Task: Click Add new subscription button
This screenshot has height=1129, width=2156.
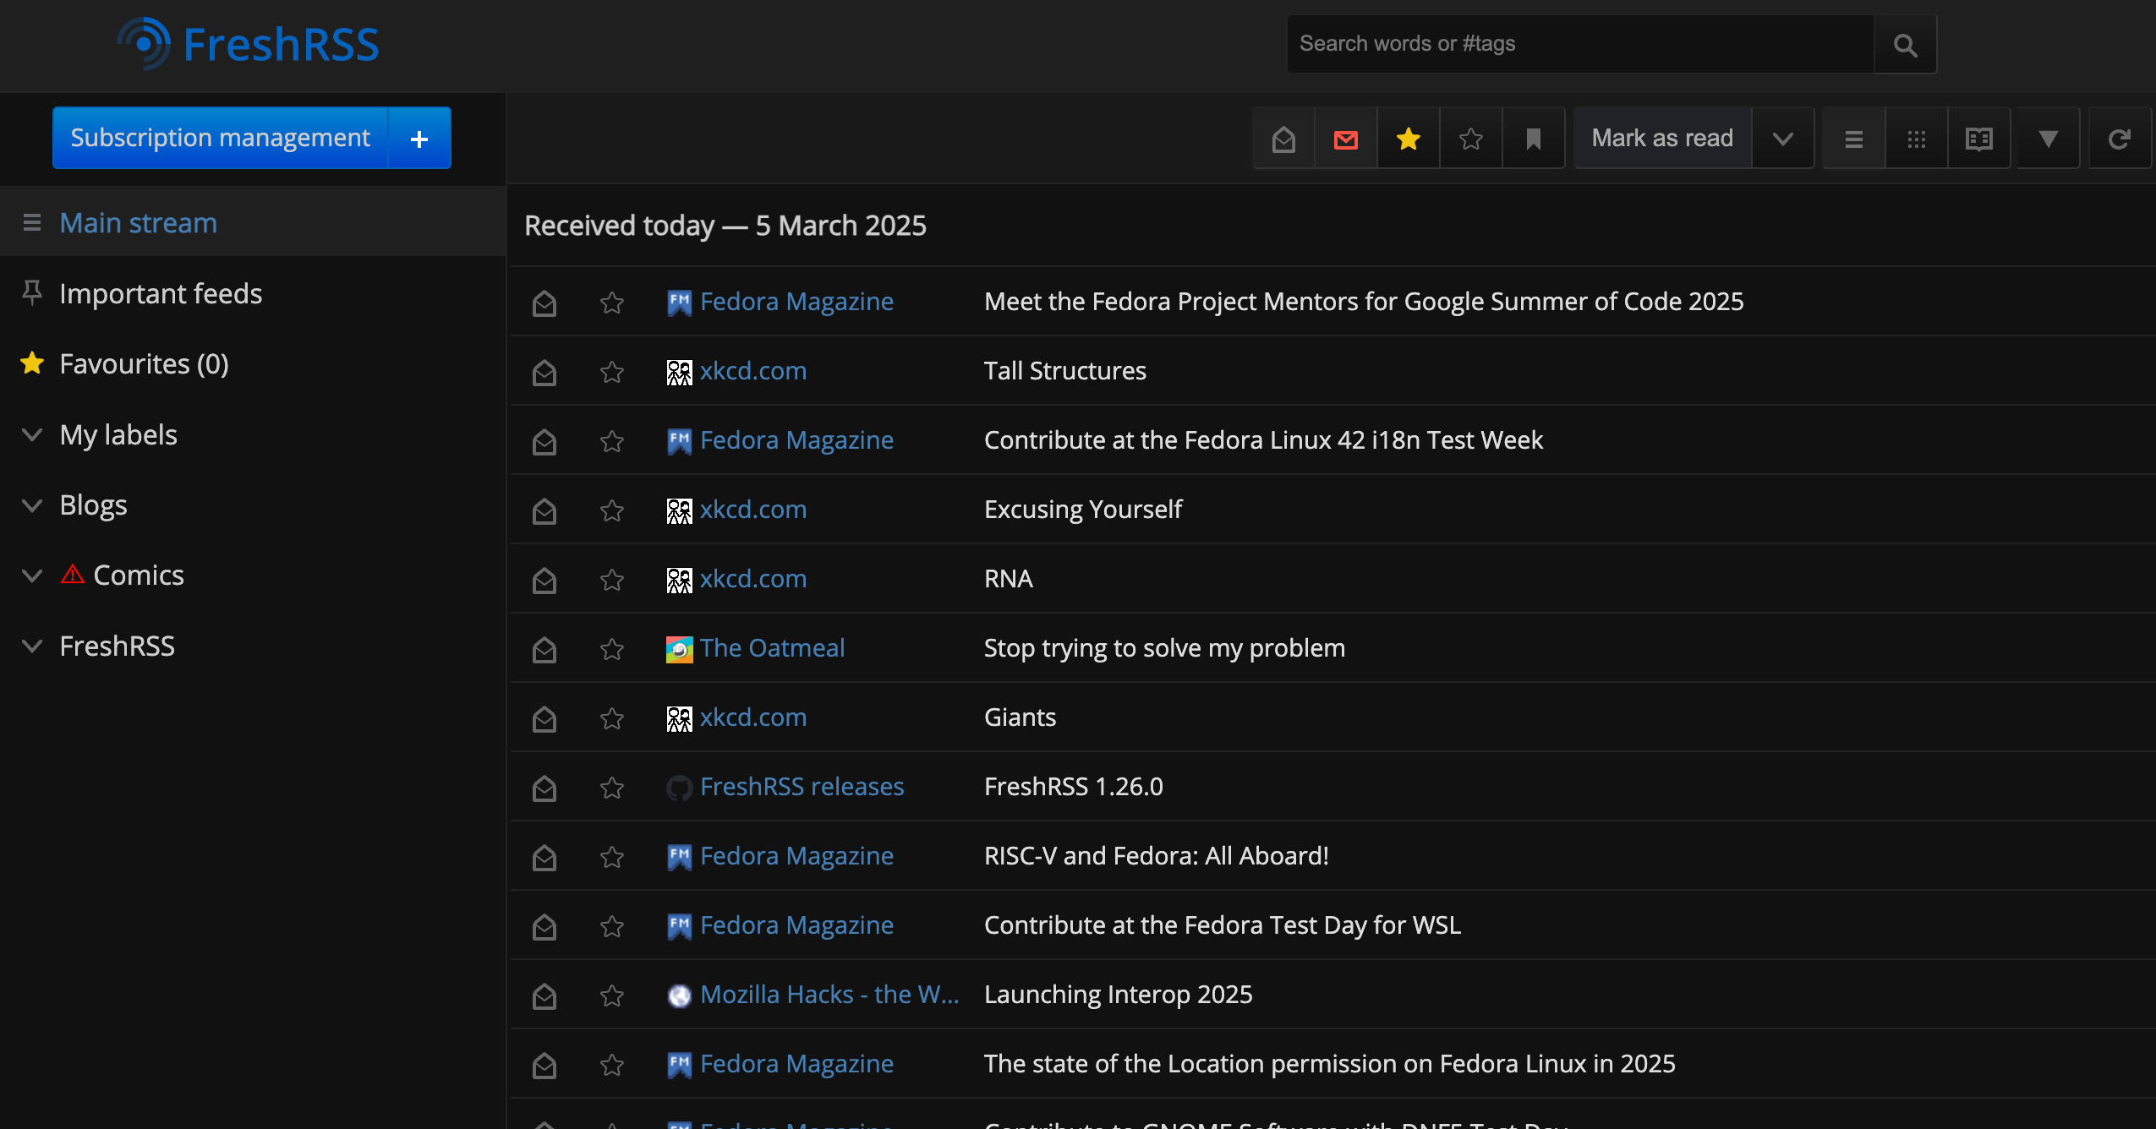Action: click(x=421, y=139)
